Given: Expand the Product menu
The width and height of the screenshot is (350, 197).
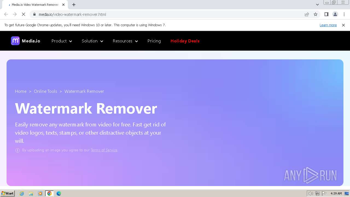Looking at the screenshot, I should [x=62, y=41].
